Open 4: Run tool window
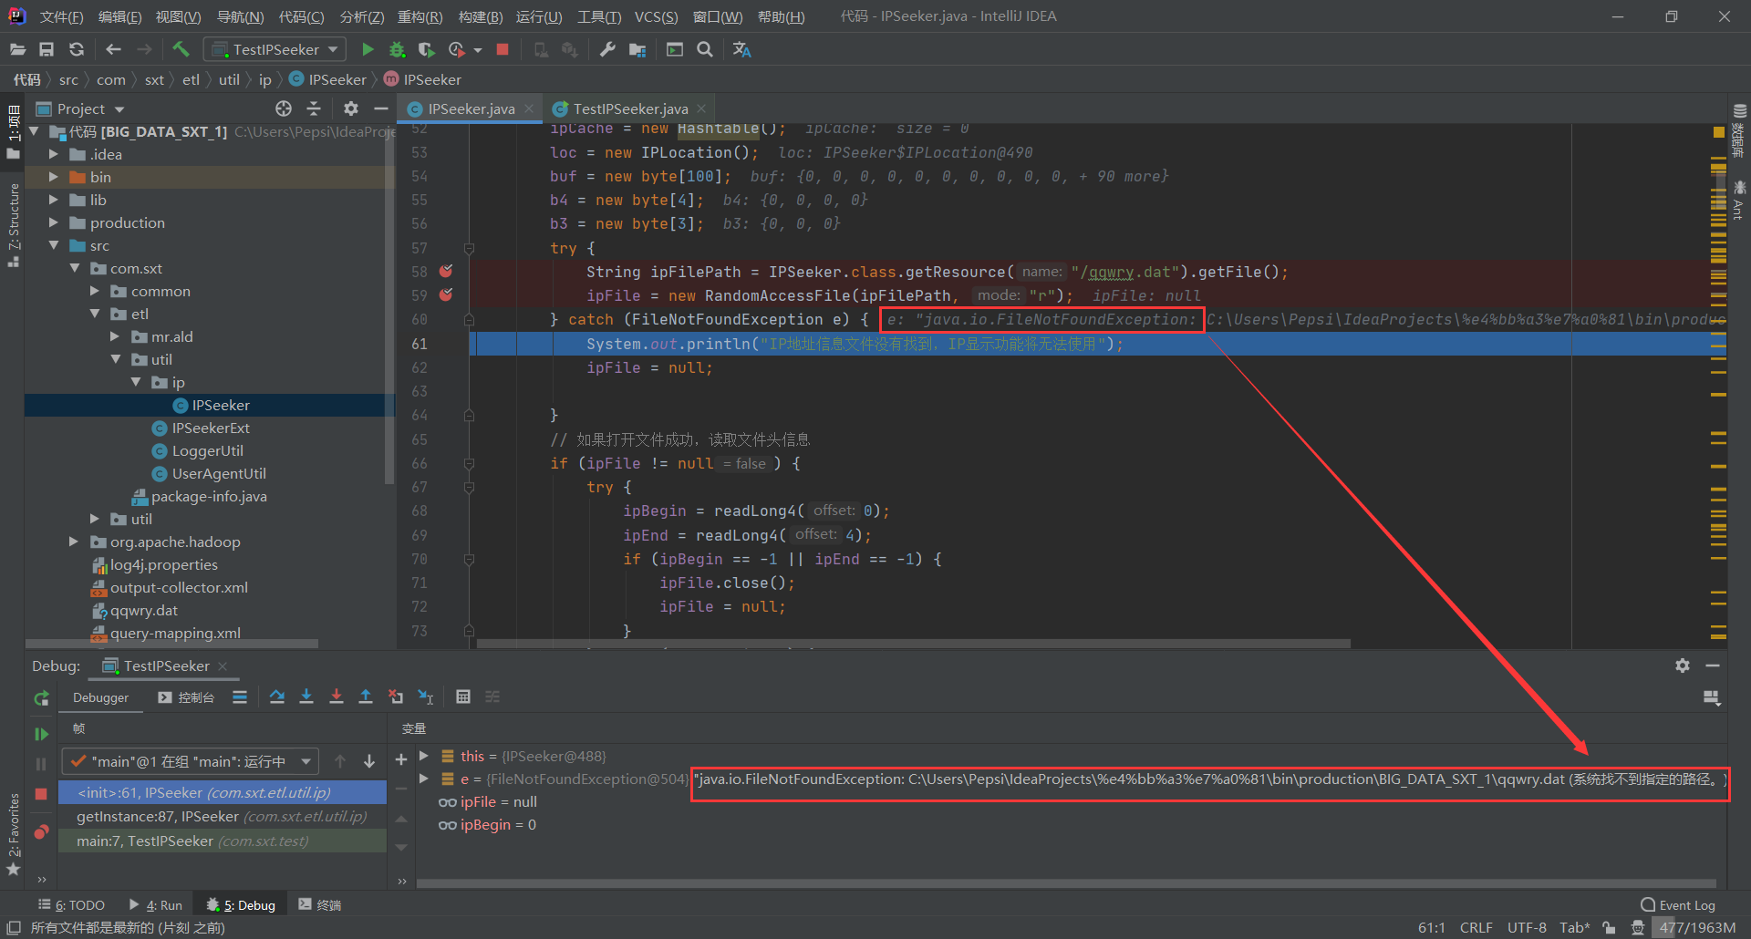1751x939 pixels. [155, 904]
